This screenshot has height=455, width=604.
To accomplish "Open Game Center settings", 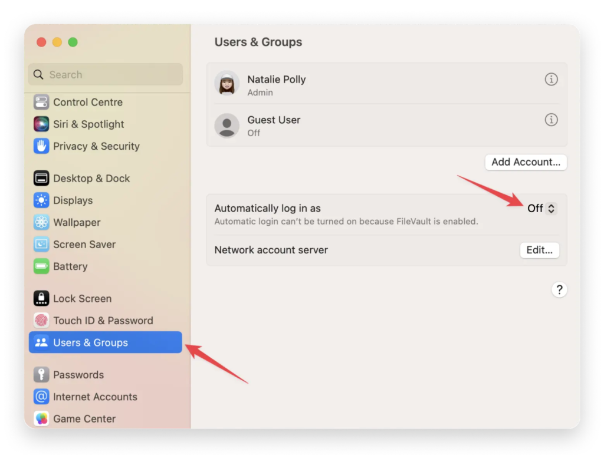I will coord(105,418).
